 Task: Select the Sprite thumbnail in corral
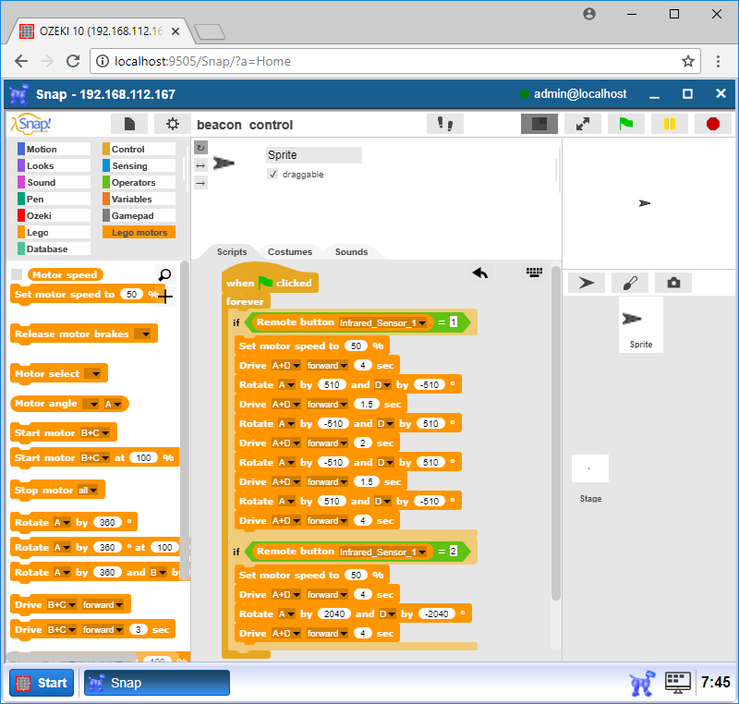[x=641, y=324]
